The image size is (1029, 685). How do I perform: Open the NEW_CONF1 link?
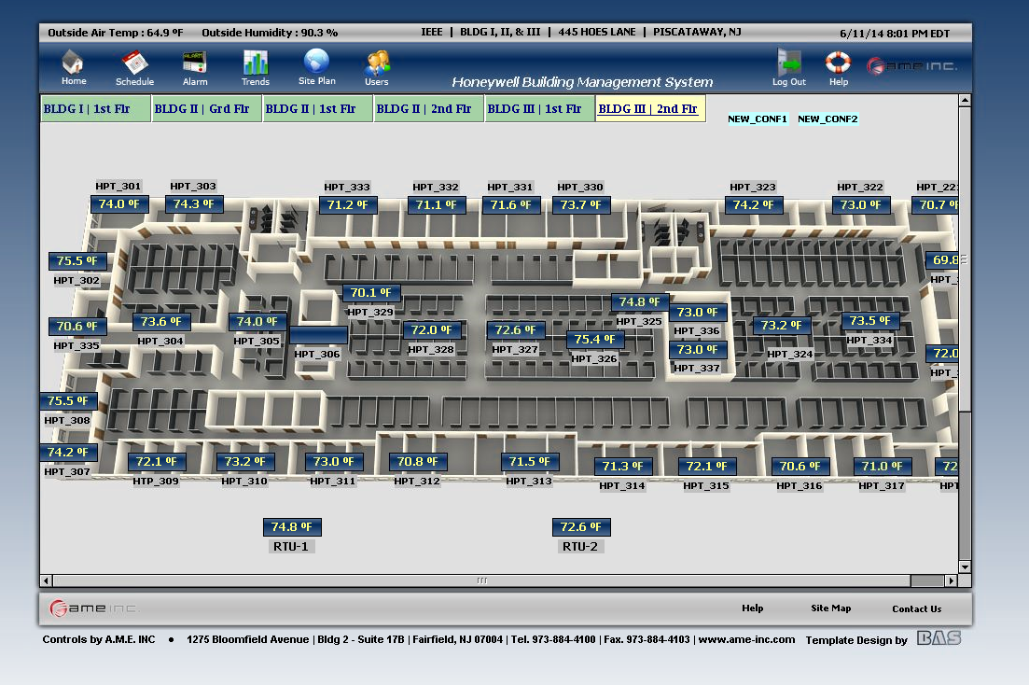tap(758, 119)
